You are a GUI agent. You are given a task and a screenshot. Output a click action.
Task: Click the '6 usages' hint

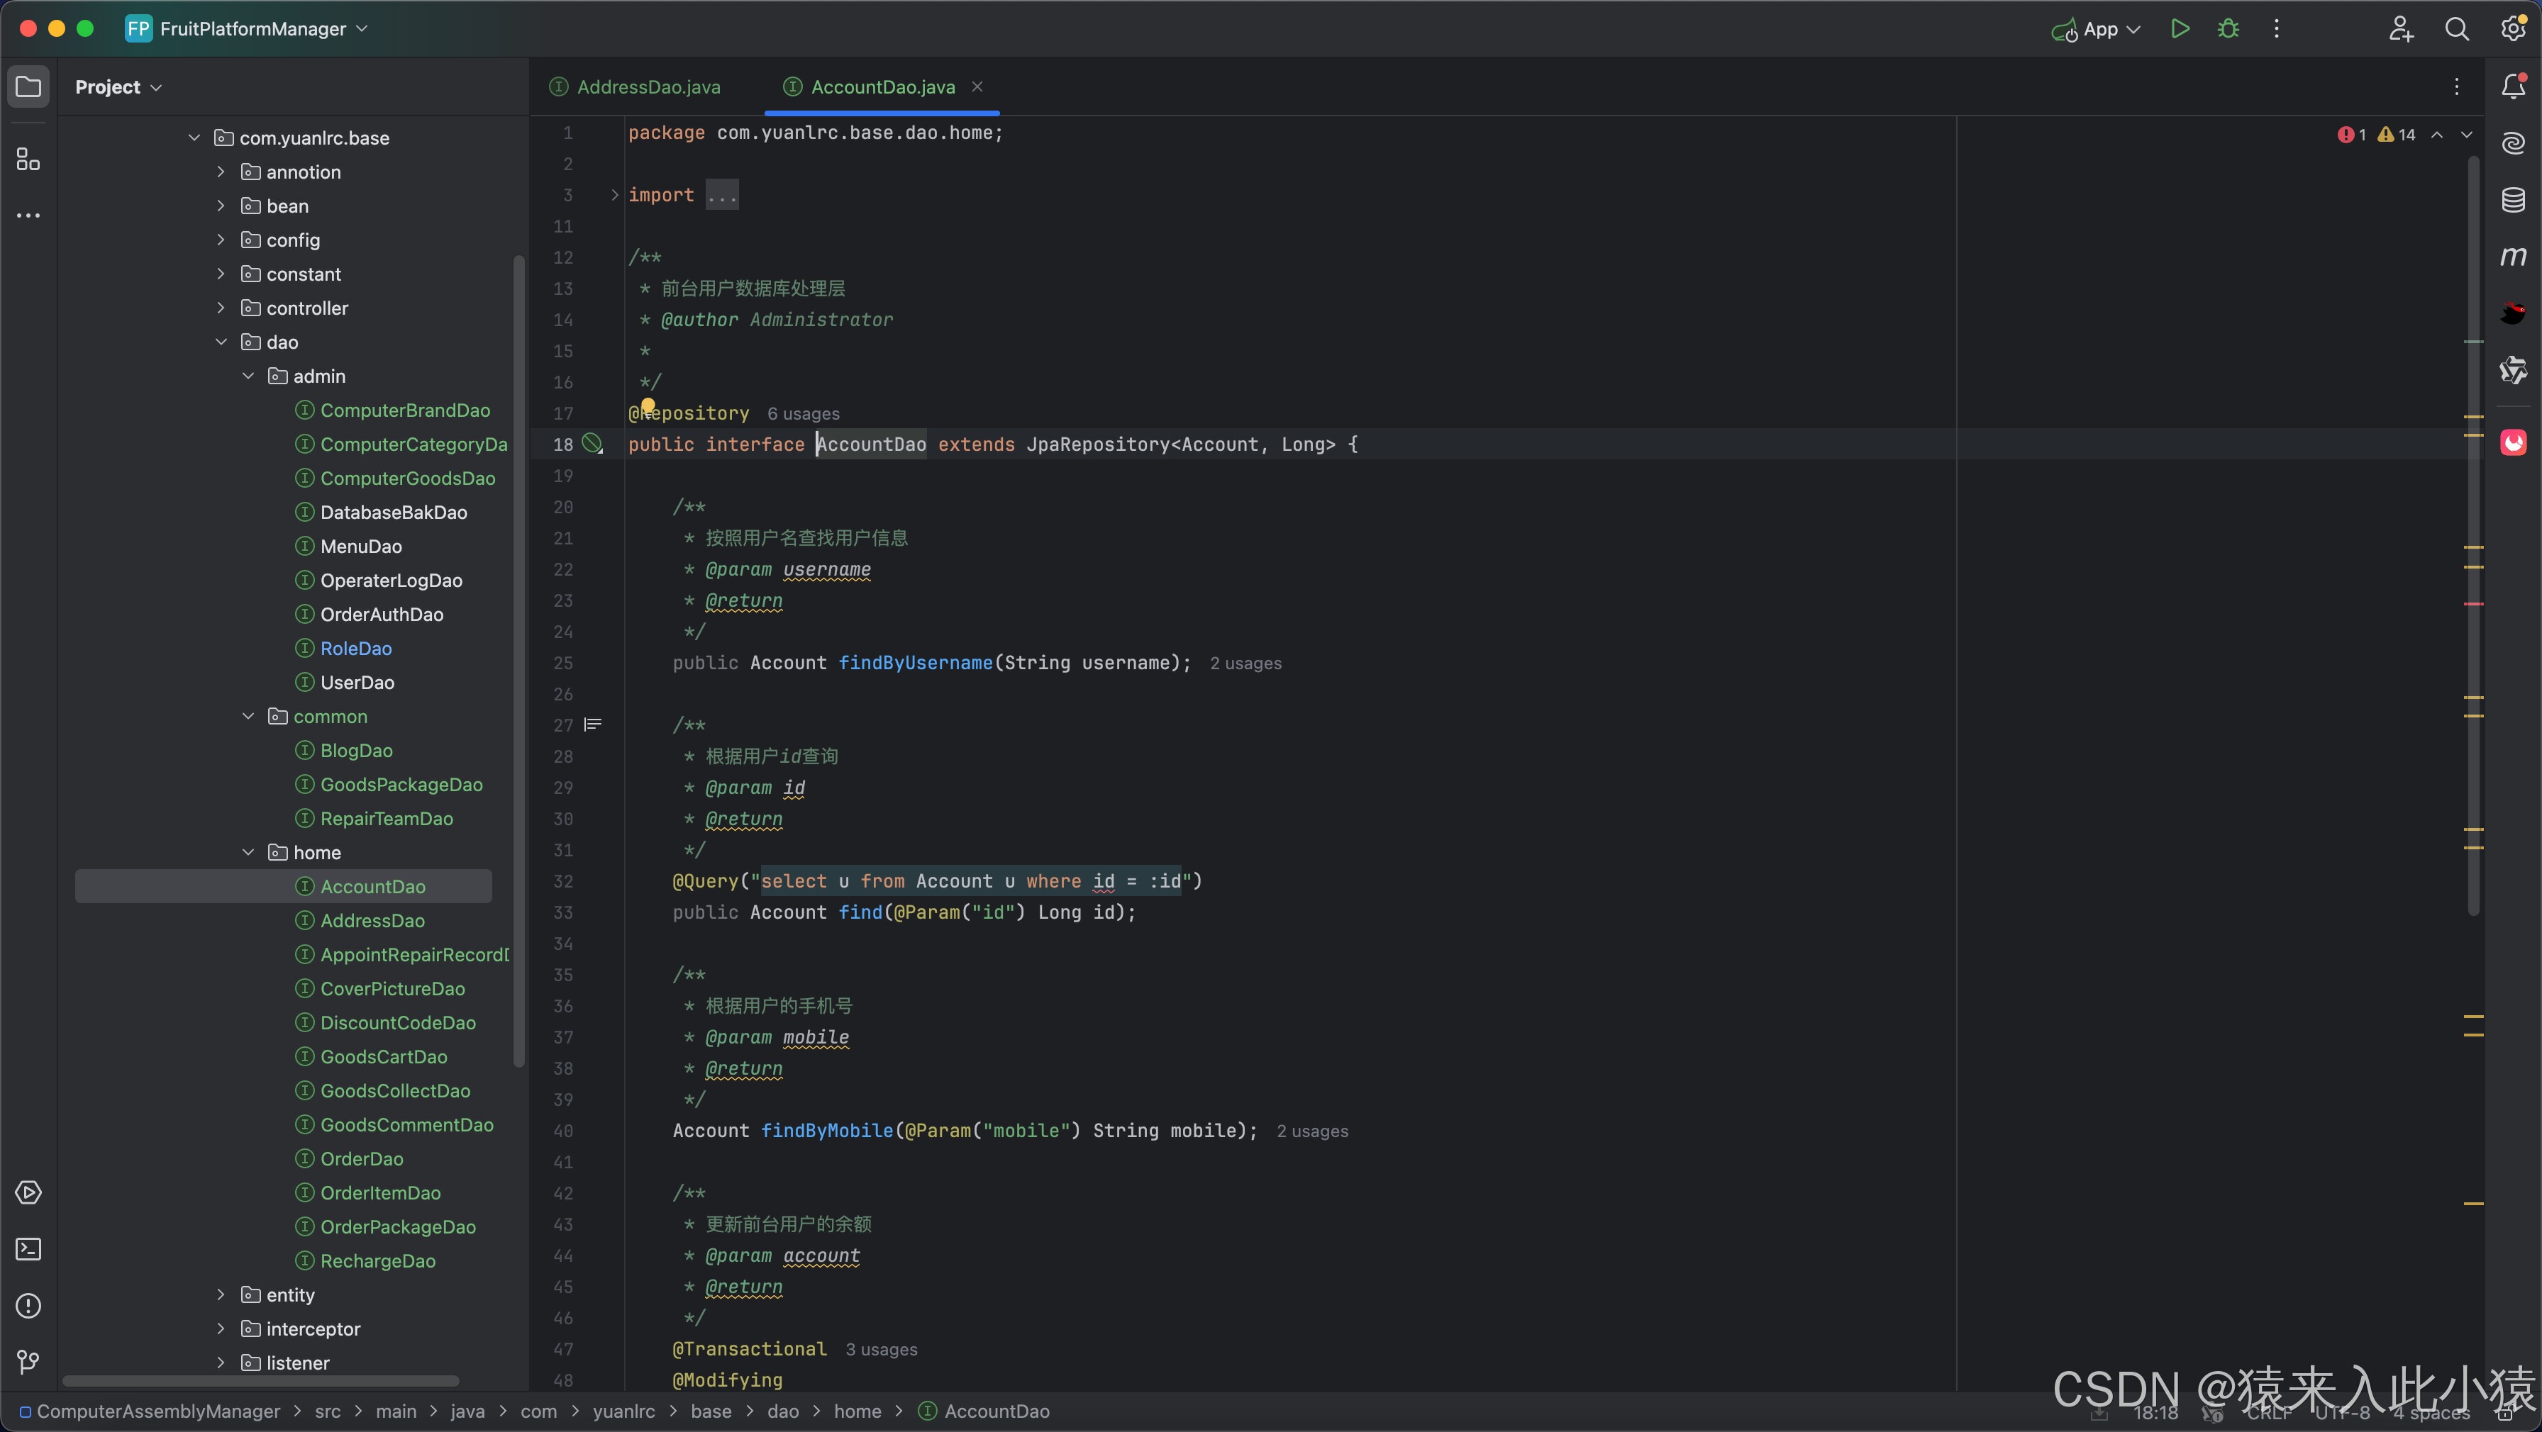pyautogui.click(x=804, y=413)
